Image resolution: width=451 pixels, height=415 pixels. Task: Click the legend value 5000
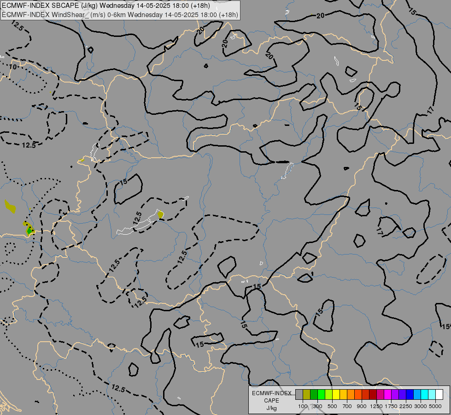coord(435,406)
